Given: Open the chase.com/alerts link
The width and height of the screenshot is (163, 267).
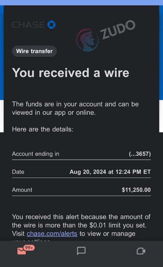Looking at the screenshot, I should [52, 234].
